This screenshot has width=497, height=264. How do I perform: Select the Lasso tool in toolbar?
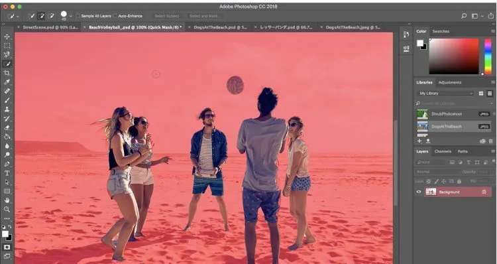click(x=7, y=54)
